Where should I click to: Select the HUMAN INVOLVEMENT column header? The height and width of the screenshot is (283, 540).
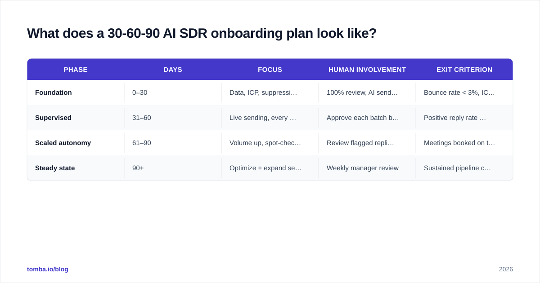pos(367,70)
